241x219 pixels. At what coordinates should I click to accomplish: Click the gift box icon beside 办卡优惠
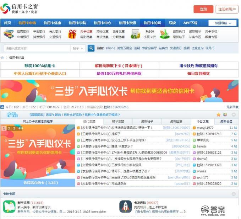(72, 34)
